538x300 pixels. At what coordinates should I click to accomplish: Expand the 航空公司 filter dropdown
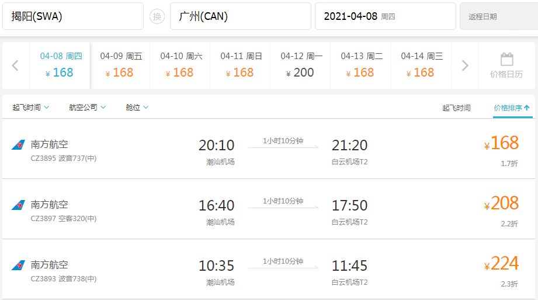tap(87, 107)
